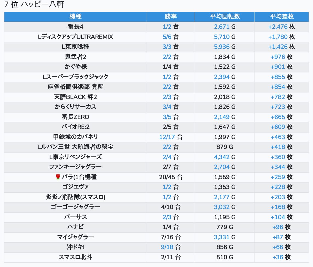Select the 5,936 average spin count
The width and height of the screenshot is (313, 267).
222,47
